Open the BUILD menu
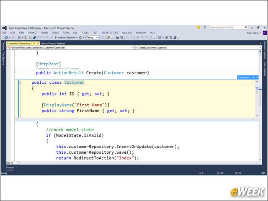This screenshot has height=201, width=268. pos(45,33)
